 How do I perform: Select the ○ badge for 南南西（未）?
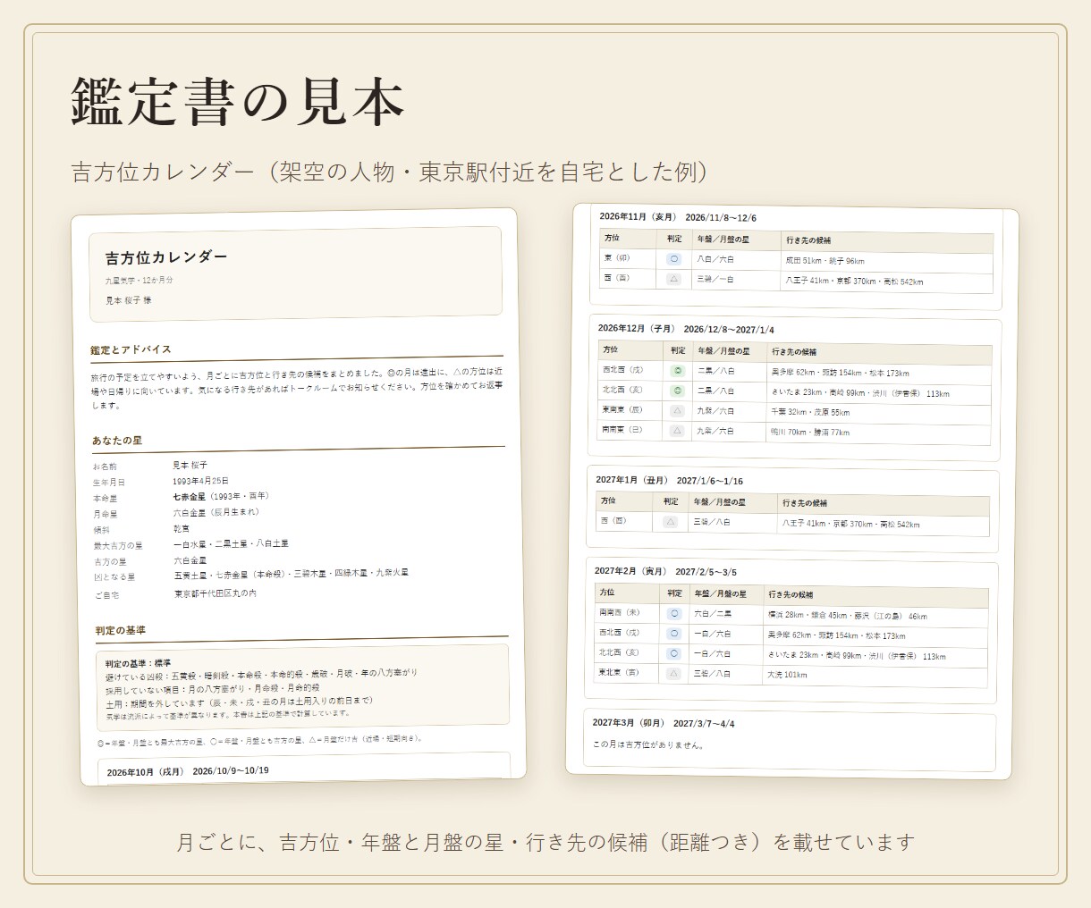[x=674, y=614]
